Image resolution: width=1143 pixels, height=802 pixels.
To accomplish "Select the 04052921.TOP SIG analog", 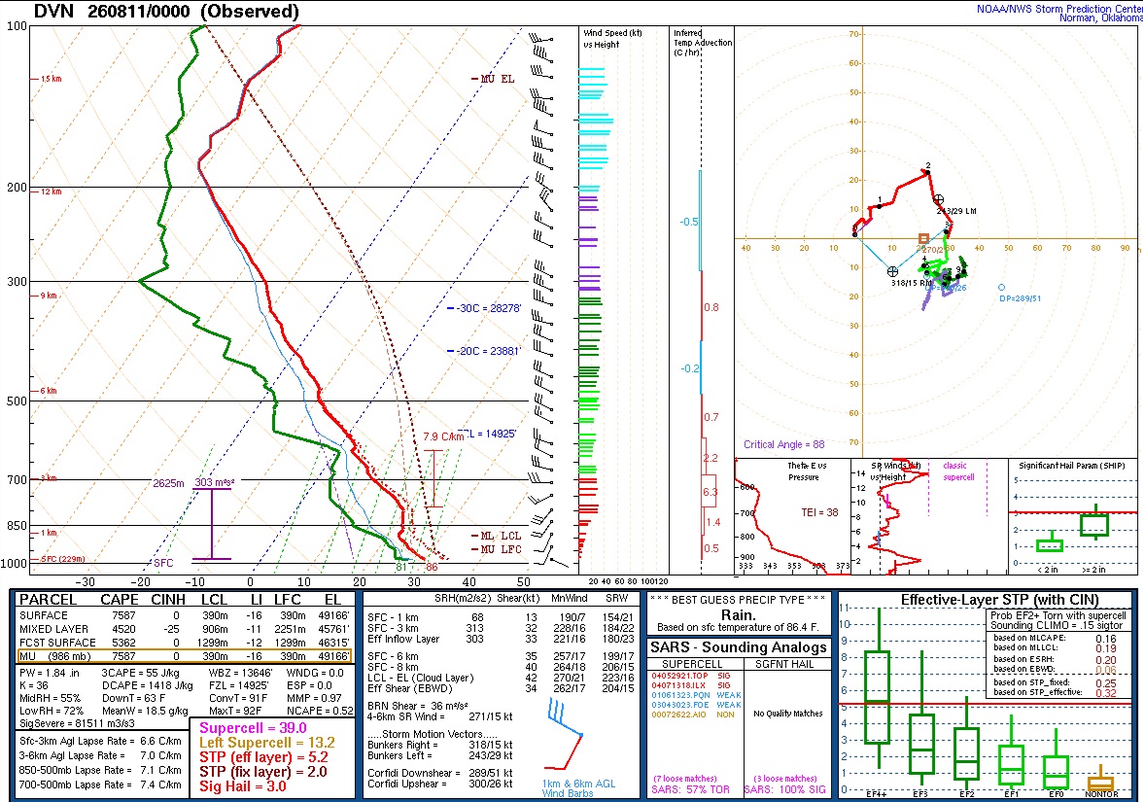I will (691, 676).
